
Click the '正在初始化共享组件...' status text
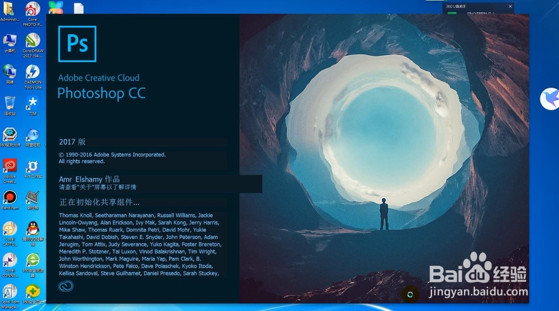click(99, 202)
